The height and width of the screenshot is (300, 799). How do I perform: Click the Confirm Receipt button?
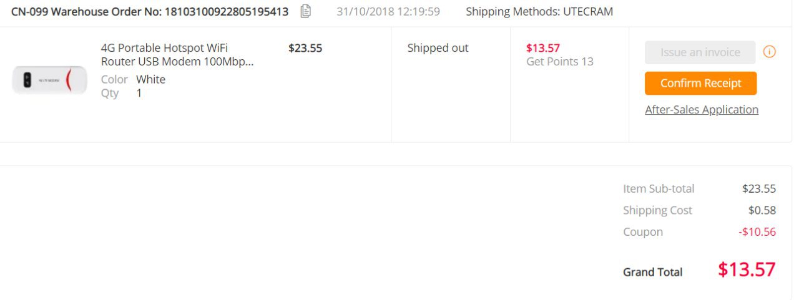point(700,83)
